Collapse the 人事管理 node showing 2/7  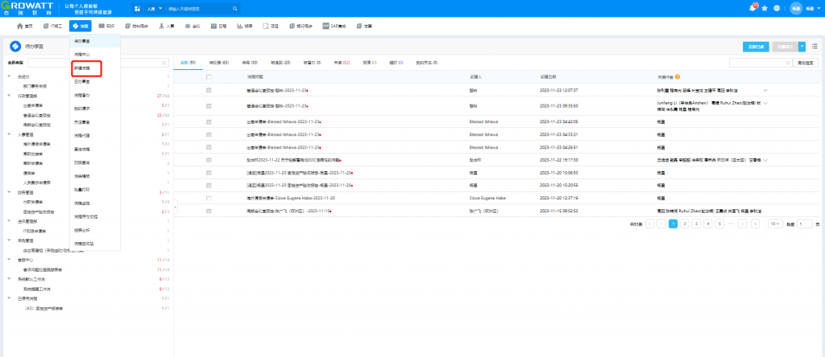[x=9, y=133]
